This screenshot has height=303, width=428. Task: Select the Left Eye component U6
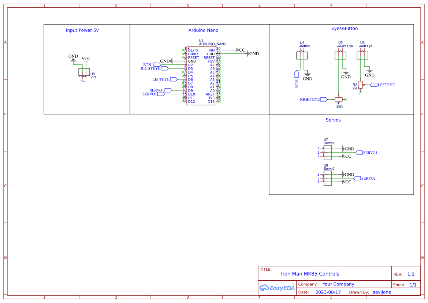pos(362,55)
